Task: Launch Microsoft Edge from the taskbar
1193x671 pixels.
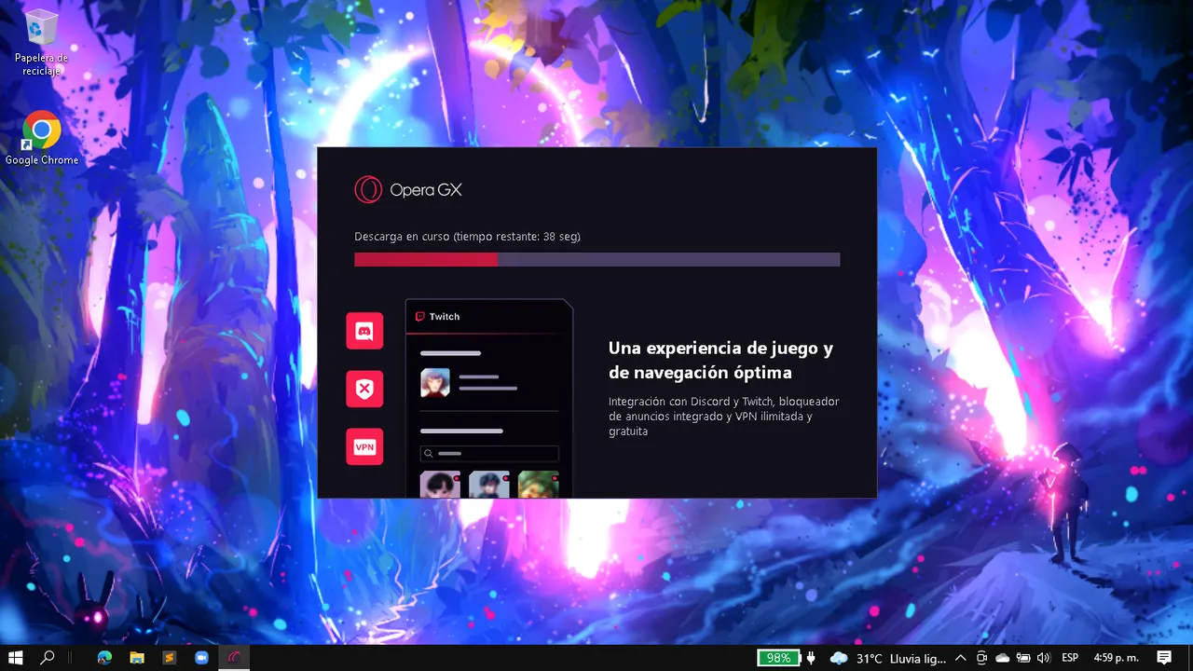Action: point(104,658)
